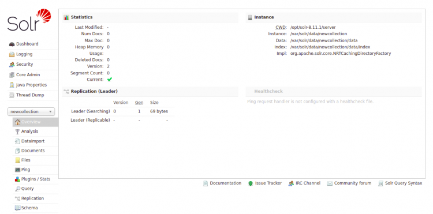Click the Dashboard gauge icon

click(x=12, y=44)
